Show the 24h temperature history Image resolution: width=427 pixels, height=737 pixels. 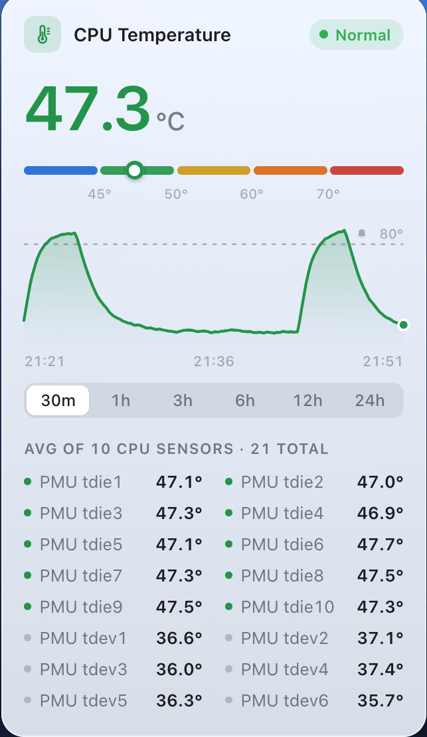pyautogui.click(x=370, y=401)
